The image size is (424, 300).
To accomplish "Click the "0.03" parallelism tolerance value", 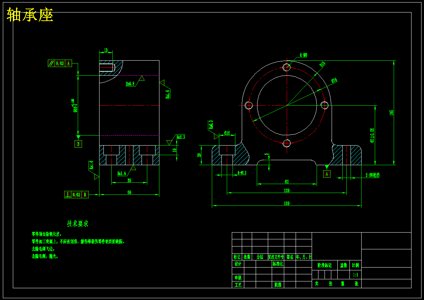I will point(60,63).
